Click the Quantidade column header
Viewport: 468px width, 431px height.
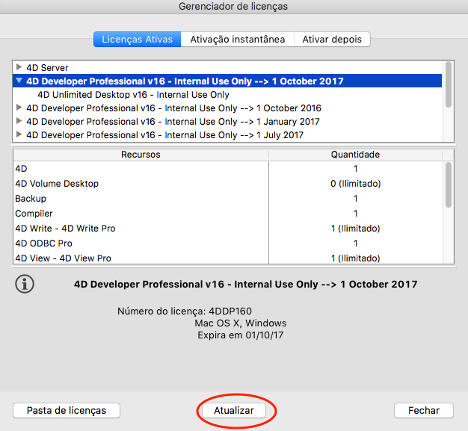tap(355, 155)
